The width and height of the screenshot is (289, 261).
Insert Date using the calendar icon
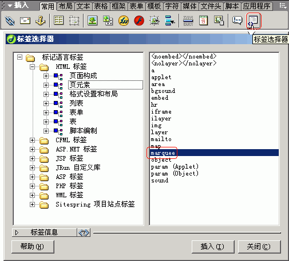tap(203, 21)
